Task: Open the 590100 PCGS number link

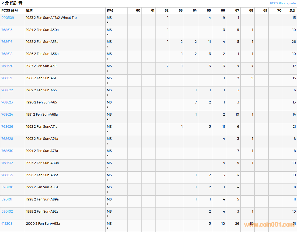Action: coord(7,187)
